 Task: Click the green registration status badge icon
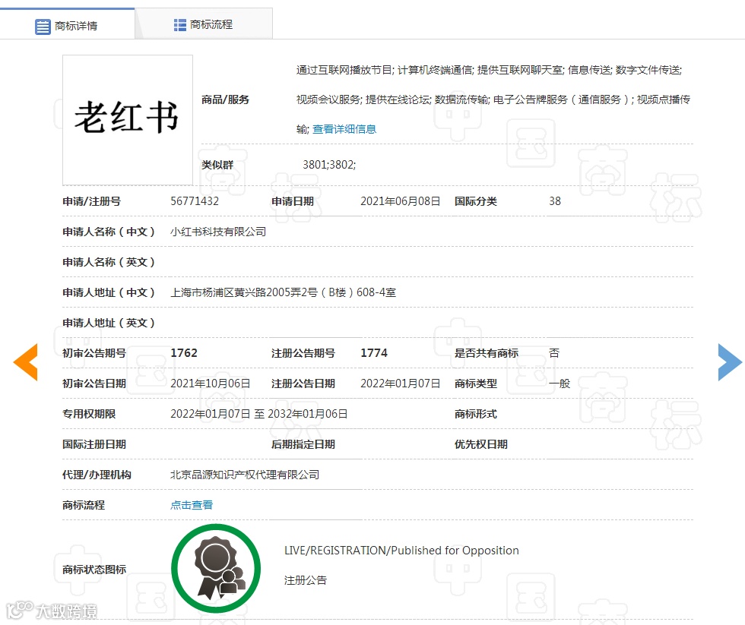pyautogui.click(x=216, y=568)
